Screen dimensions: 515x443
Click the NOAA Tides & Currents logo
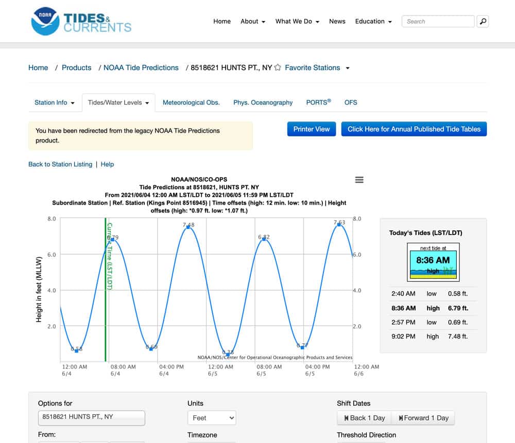click(81, 21)
